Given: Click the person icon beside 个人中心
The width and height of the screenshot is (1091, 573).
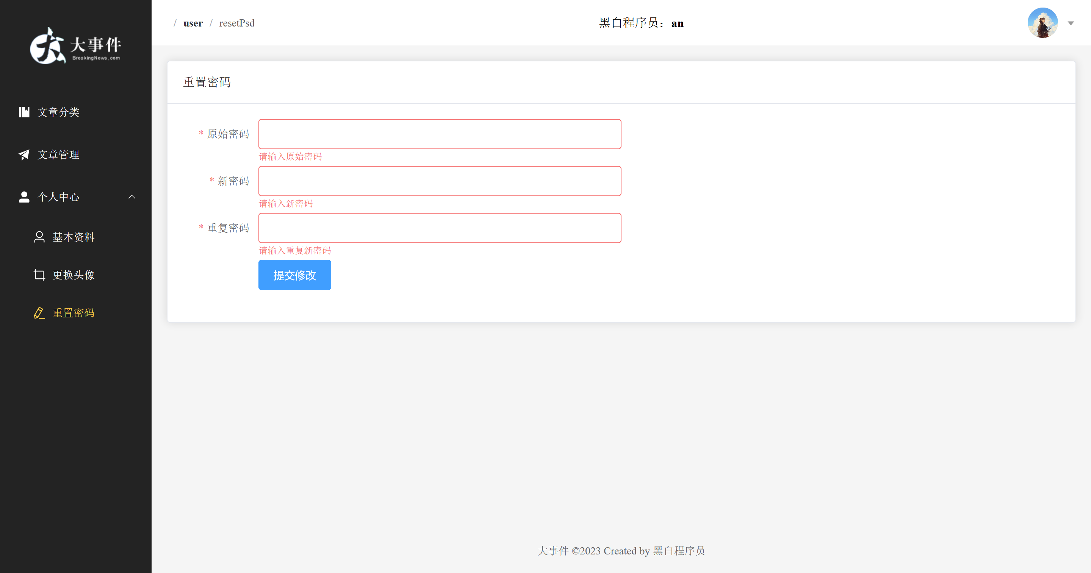Looking at the screenshot, I should pyautogui.click(x=24, y=197).
